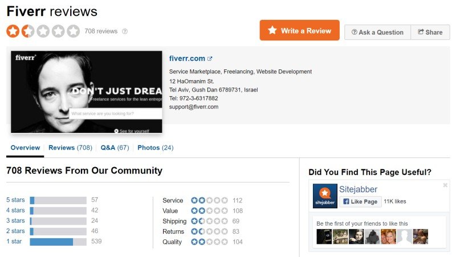Click the help icon next to 708 reviews

(x=125, y=31)
